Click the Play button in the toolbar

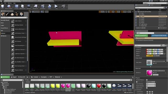56,7
